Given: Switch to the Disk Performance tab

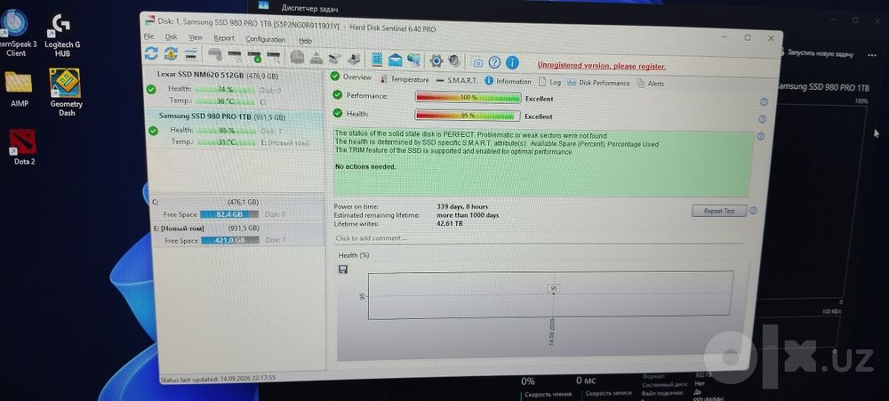Looking at the screenshot, I should (598, 83).
